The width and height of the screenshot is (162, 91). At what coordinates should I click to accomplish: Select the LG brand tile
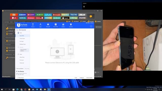[14, 18]
